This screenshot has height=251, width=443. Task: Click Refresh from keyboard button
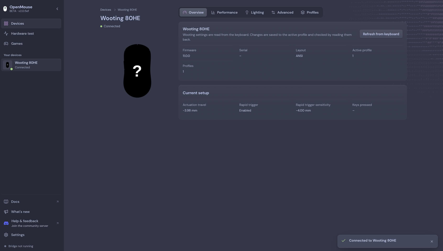click(x=381, y=34)
